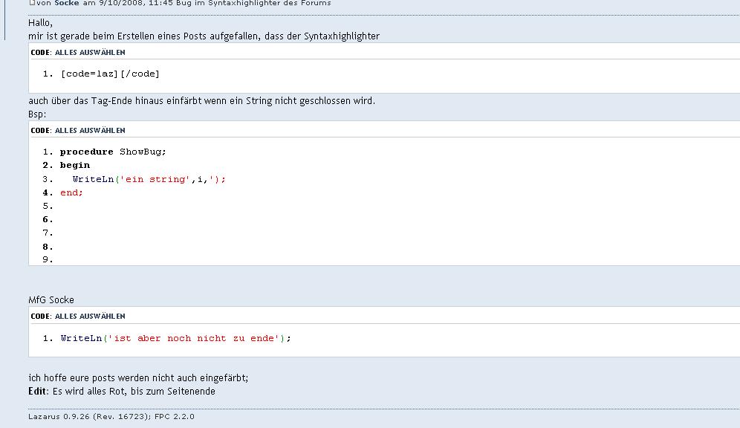This screenshot has height=428, width=740.
Task: Click 'Alles auswählen' above the [code=laz] block
Action: click(90, 53)
